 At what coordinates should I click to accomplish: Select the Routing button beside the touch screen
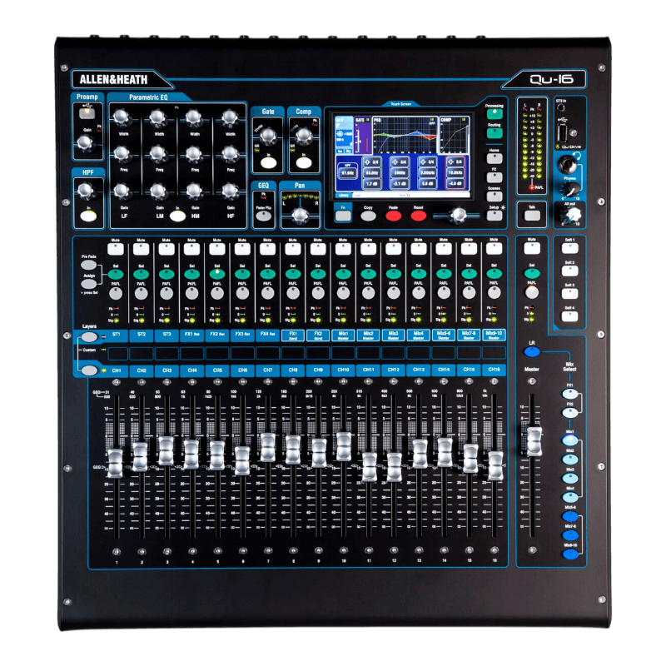click(x=495, y=133)
